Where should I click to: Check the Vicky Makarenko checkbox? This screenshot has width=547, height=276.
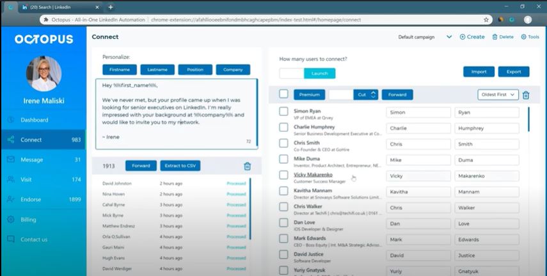(x=283, y=175)
